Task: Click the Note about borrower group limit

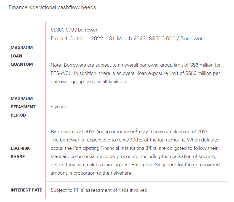Action: click(x=135, y=73)
